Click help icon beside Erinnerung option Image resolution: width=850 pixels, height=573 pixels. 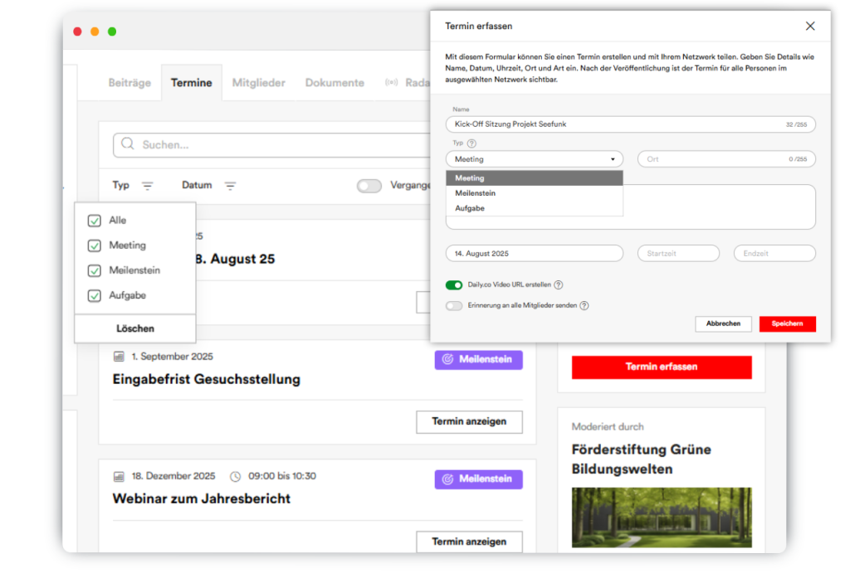tap(584, 306)
